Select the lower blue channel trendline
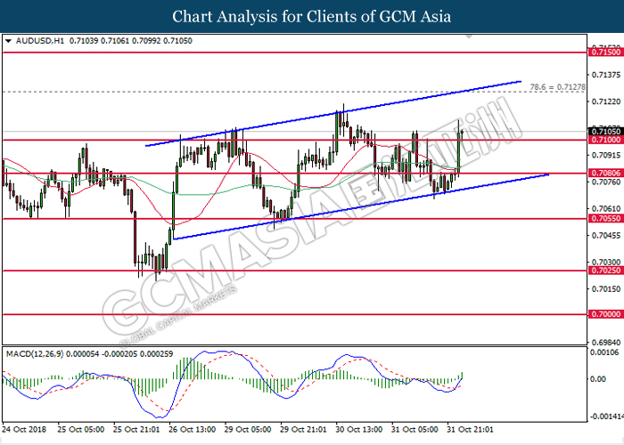The height and width of the screenshot is (445, 624). 361,206
